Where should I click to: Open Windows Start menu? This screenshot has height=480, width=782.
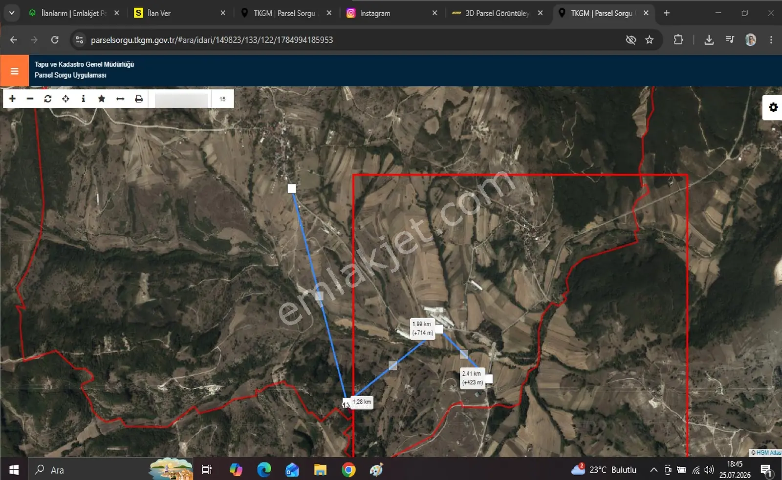click(x=14, y=470)
